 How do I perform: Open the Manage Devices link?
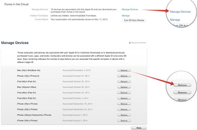pos(130,9)
